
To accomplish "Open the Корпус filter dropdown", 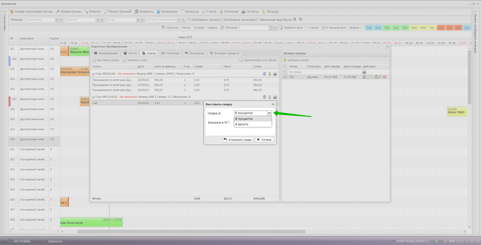I will 97,19.
